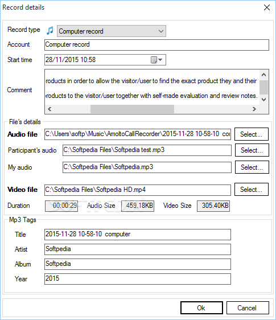Click the "Comment" label
Image resolution: width=276 pixels, height=320 pixels.
(x=19, y=90)
